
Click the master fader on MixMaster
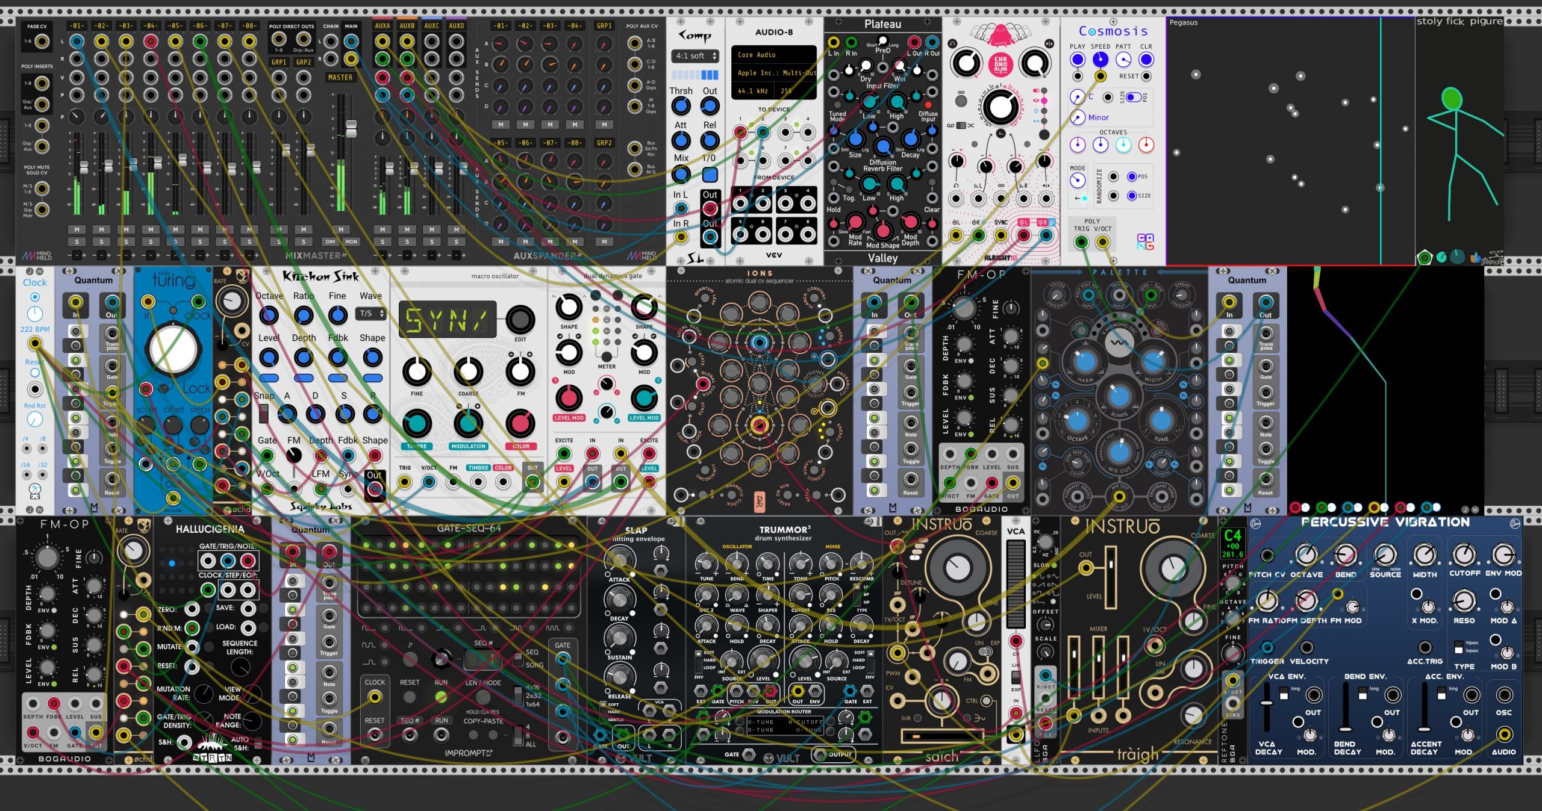pos(351,128)
